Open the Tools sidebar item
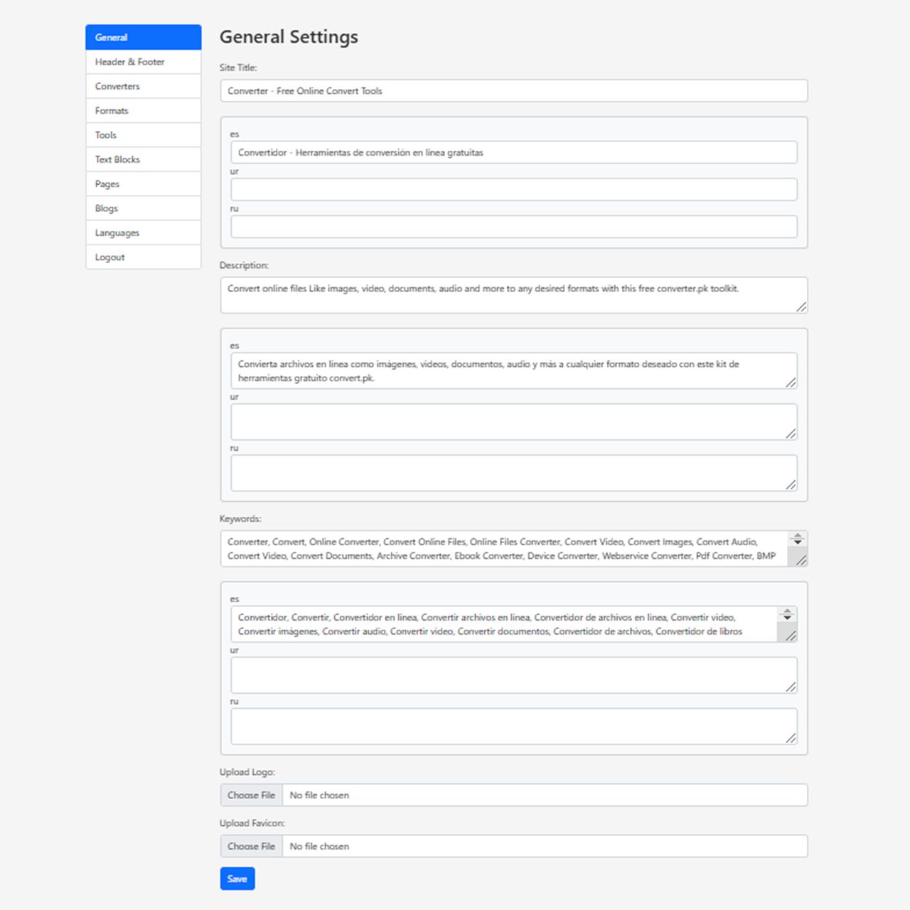 [144, 135]
